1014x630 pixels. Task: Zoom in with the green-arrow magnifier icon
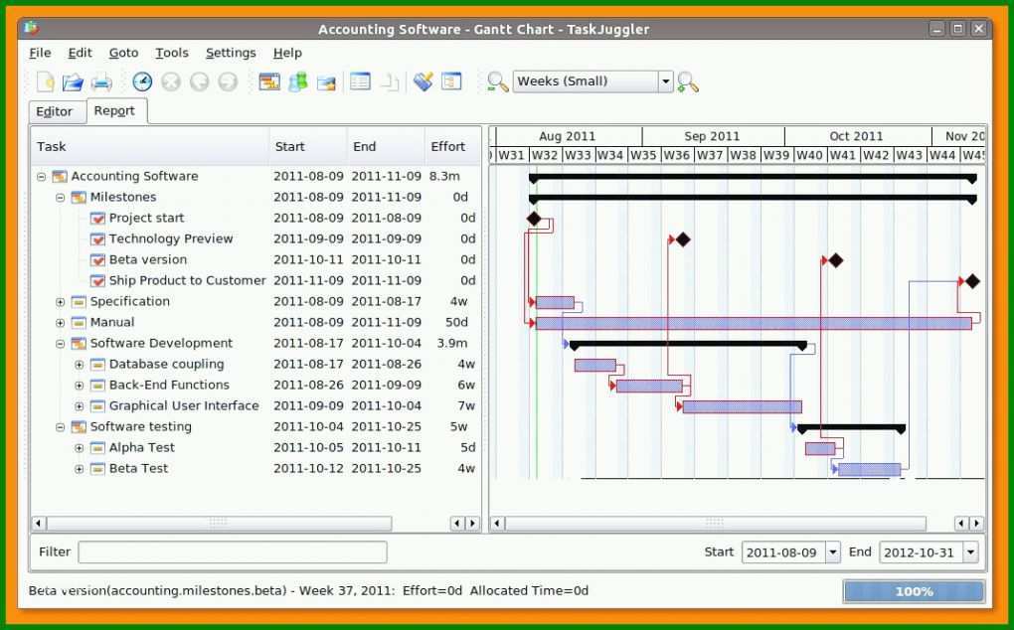(x=687, y=82)
